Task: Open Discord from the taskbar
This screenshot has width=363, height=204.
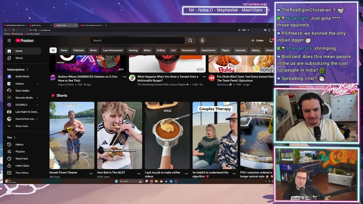Action: 171,181
